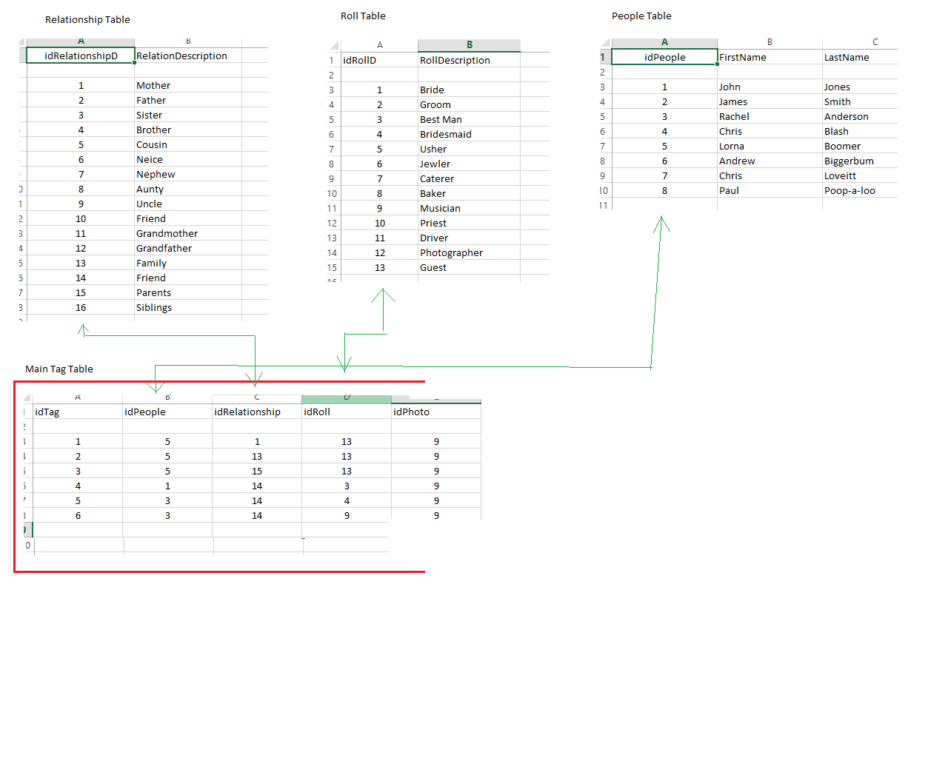Select the Guest cell

pos(469,267)
